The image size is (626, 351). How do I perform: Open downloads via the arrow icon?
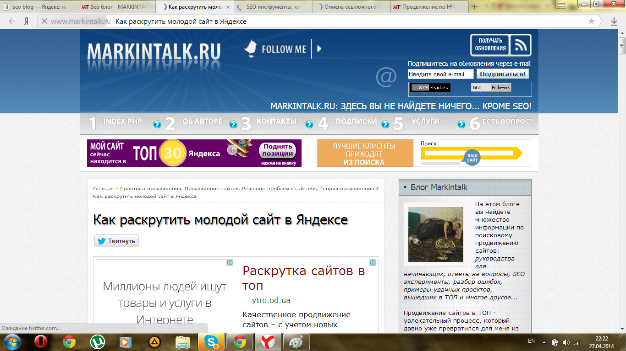614,21
